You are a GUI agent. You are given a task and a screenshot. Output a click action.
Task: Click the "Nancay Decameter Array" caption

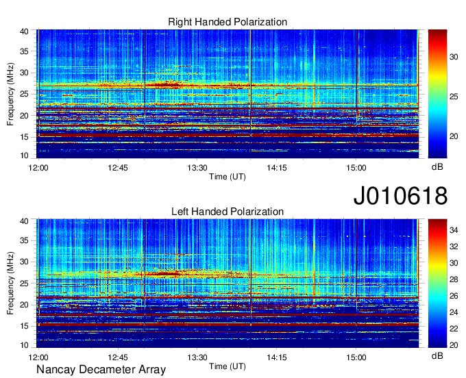coord(101,370)
